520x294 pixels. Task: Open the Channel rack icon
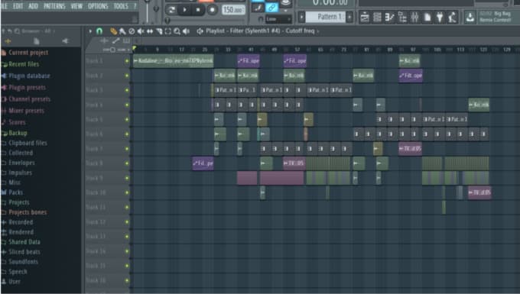[x=377, y=17]
